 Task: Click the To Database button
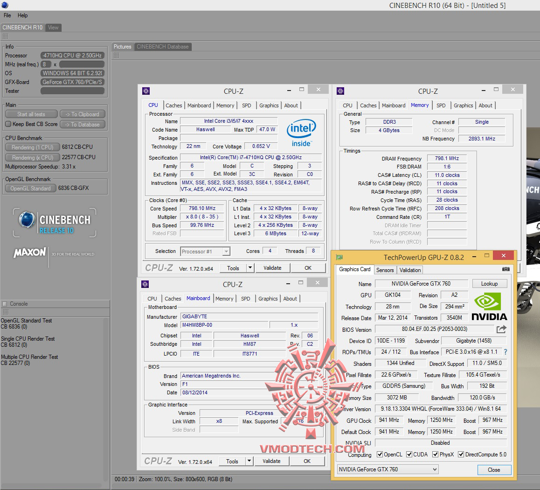[83, 125]
